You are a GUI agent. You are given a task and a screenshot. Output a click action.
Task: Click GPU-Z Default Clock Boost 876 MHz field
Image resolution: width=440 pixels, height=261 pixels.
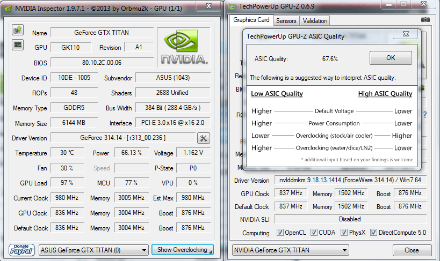tap(410, 206)
